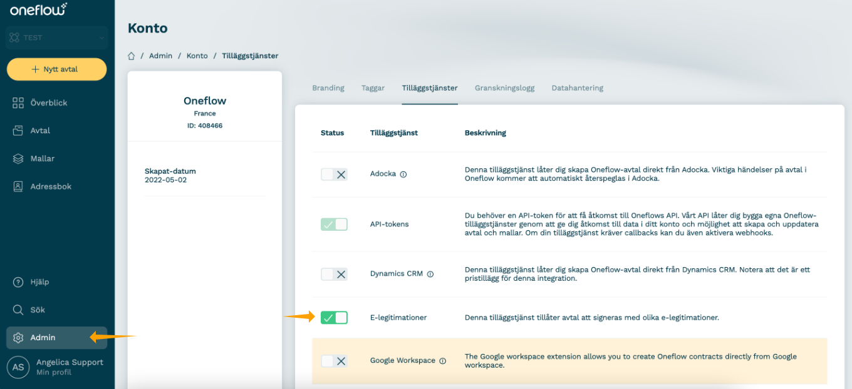Click the Adocka extension name
852x389 pixels.
pos(383,174)
